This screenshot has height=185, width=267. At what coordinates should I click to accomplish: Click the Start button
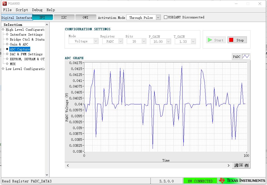216,40
